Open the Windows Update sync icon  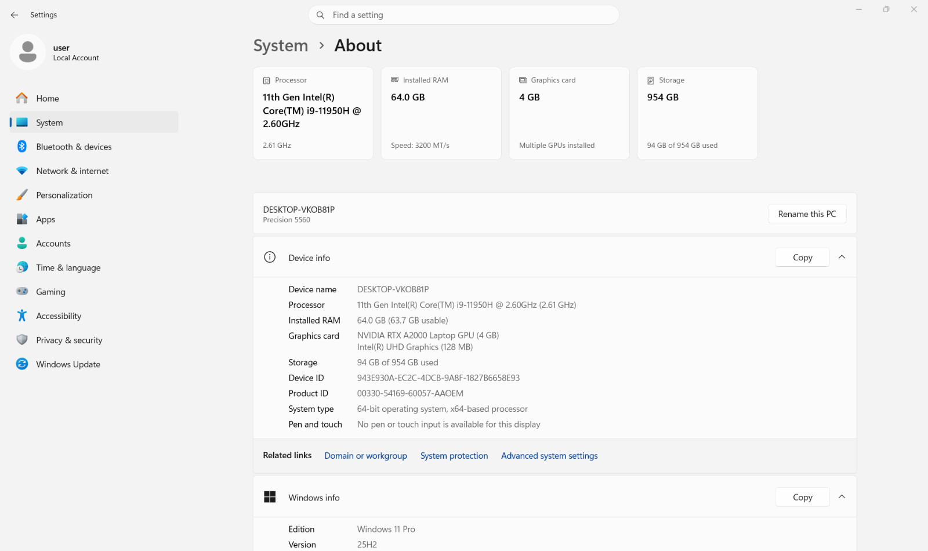point(22,364)
